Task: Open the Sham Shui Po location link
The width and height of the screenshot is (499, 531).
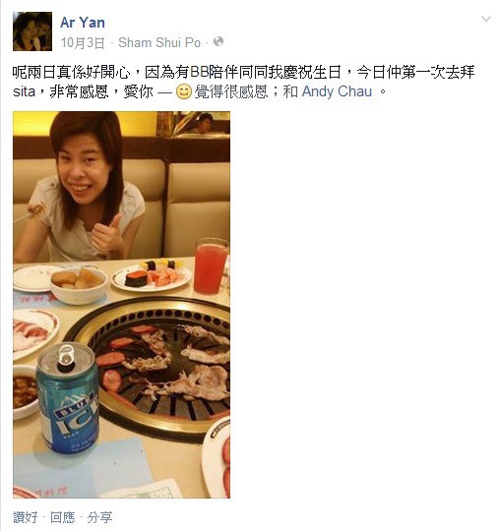Action: pyautogui.click(x=159, y=42)
